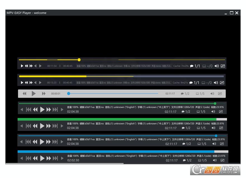Click the Cache: 7m29s status text
This screenshot has height=178, width=246.
tap(181, 66)
